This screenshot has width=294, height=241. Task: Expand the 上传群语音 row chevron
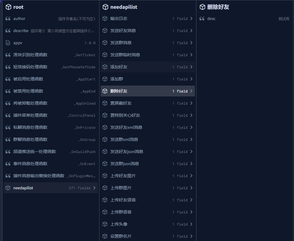click(191, 212)
